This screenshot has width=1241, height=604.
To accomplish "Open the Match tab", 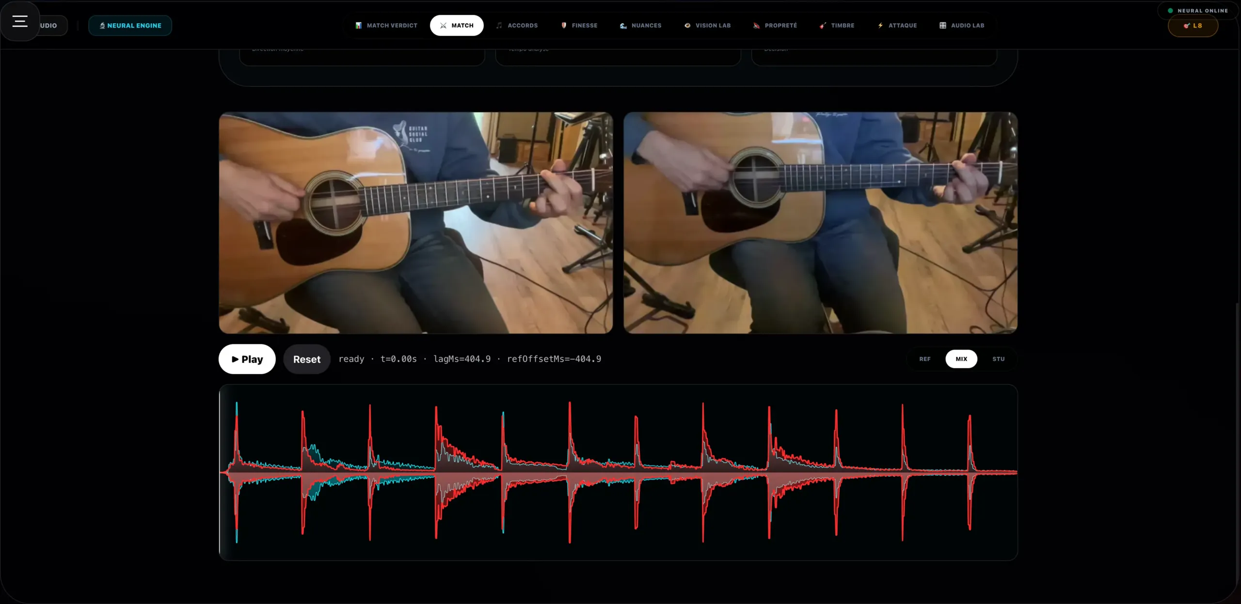I will (456, 25).
